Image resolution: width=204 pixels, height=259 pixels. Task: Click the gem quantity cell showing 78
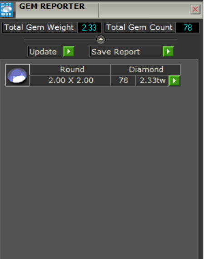[123, 81]
